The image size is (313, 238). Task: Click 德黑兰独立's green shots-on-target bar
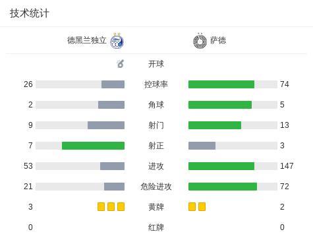point(93,146)
